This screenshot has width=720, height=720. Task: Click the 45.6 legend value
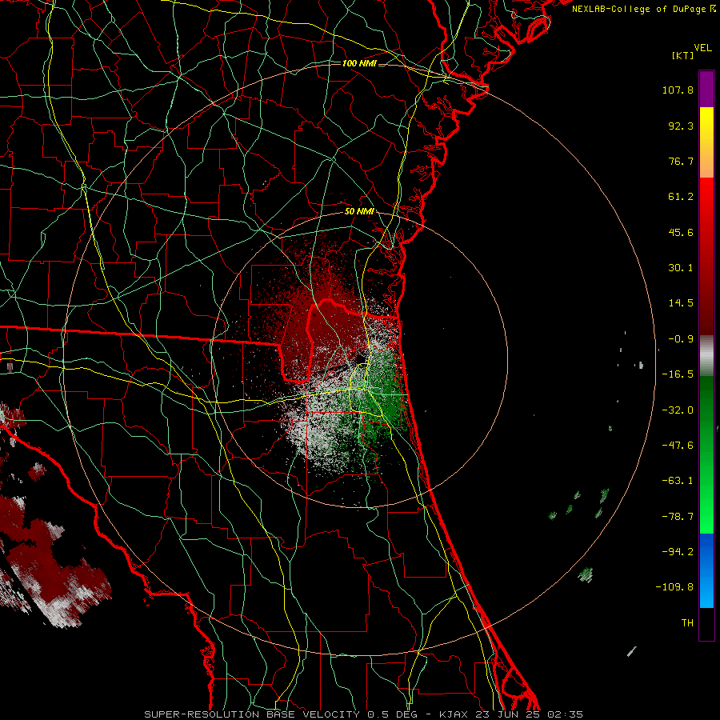pyautogui.click(x=681, y=232)
